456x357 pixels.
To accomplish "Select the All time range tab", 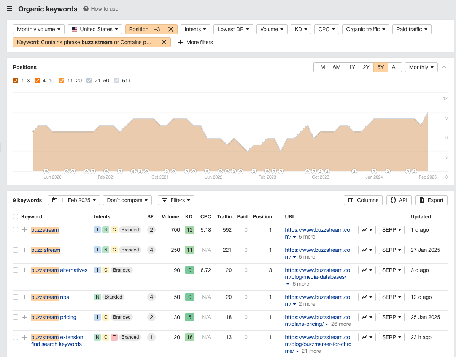I will (x=395, y=67).
